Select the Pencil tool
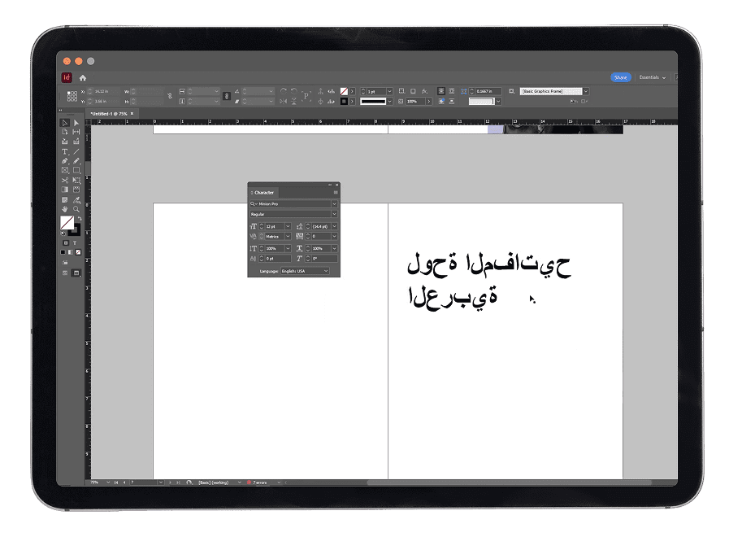The width and height of the screenshot is (729, 537). click(x=76, y=161)
